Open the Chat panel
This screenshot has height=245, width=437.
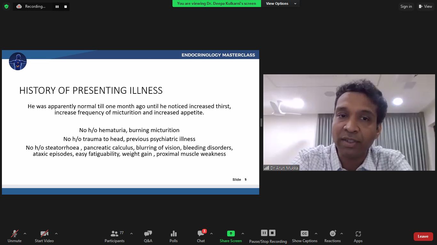201,236
